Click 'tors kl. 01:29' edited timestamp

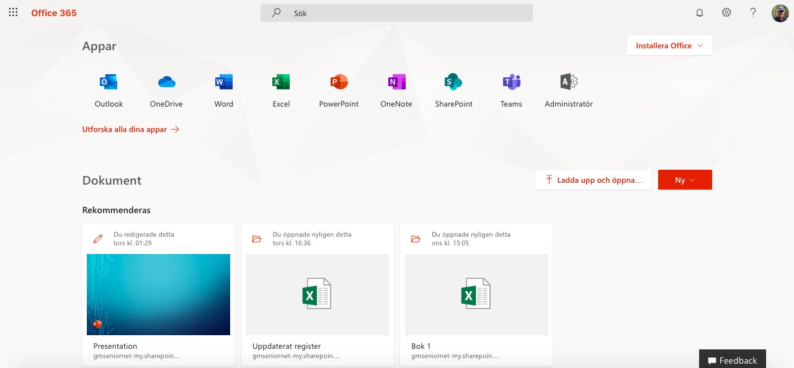[133, 243]
